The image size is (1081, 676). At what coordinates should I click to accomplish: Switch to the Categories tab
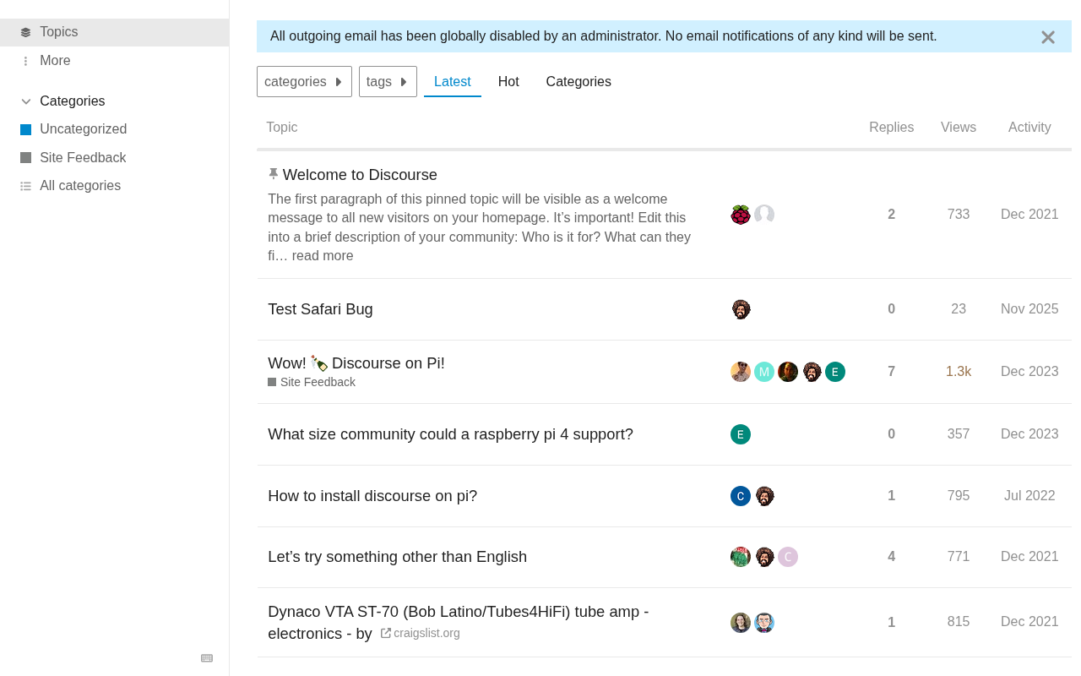tap(579, 82)
